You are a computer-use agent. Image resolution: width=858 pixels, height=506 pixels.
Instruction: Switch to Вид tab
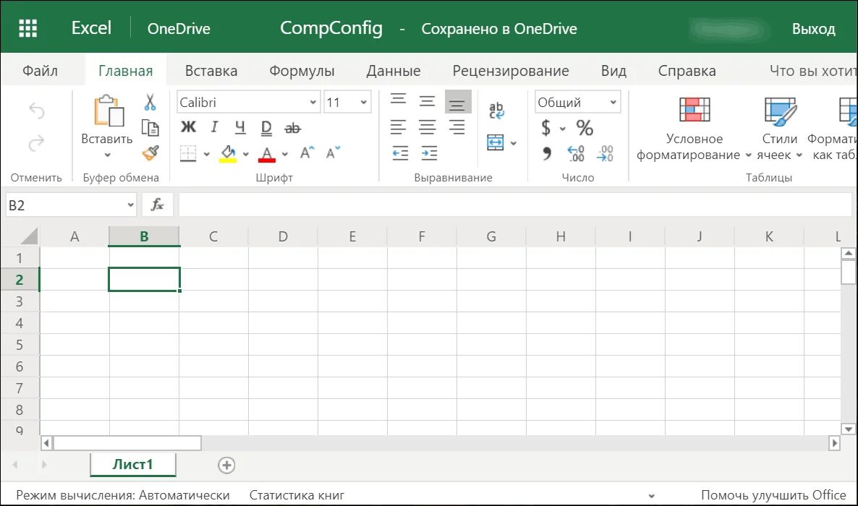[x=613, y=71]
